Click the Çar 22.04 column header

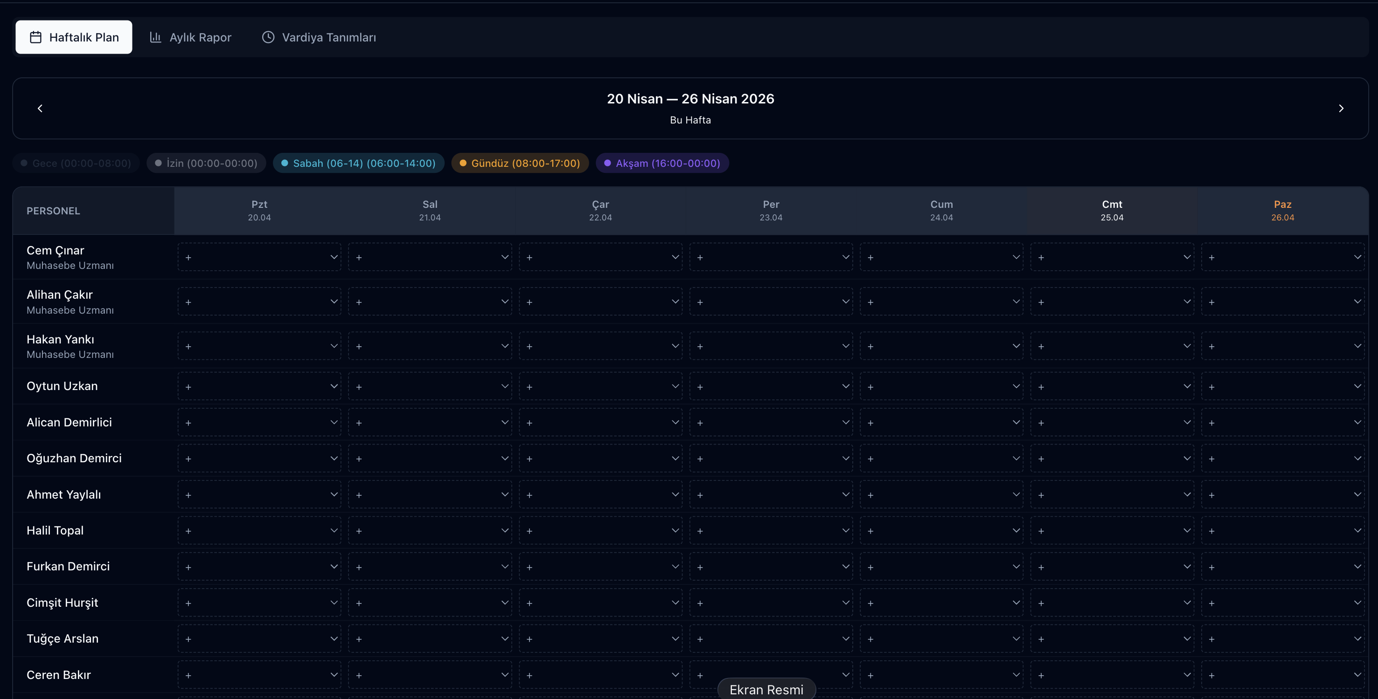coord(601,211)
